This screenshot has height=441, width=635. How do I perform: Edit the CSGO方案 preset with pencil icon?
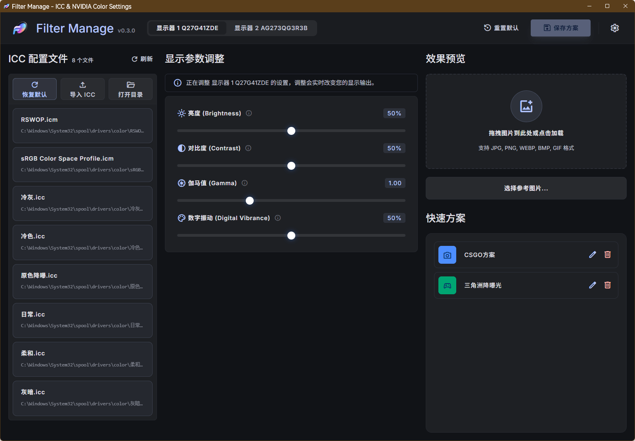(x=593, y=255)
